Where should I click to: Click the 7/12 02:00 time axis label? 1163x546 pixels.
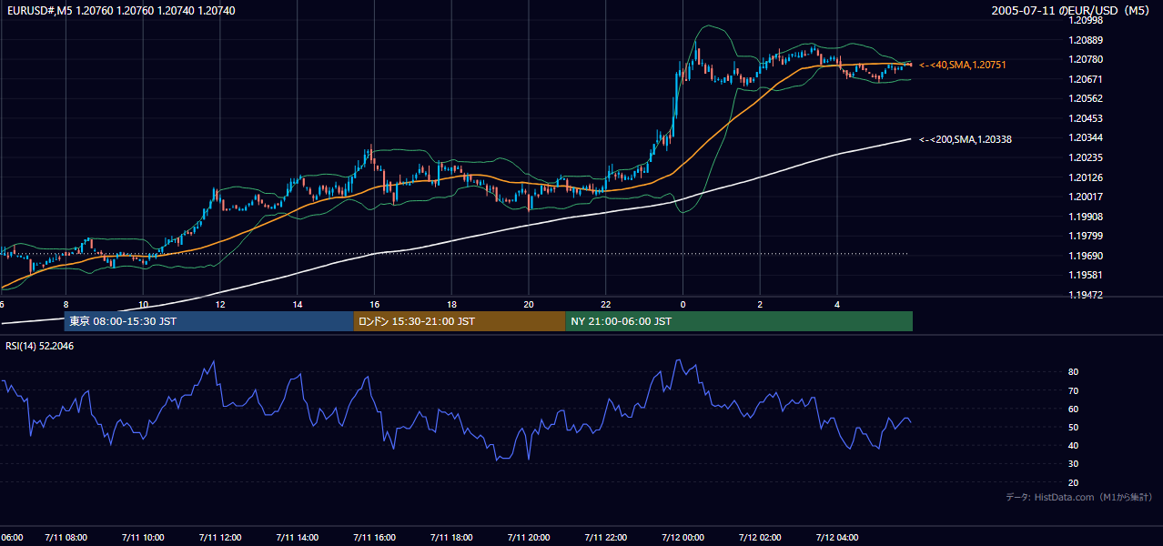761,538
